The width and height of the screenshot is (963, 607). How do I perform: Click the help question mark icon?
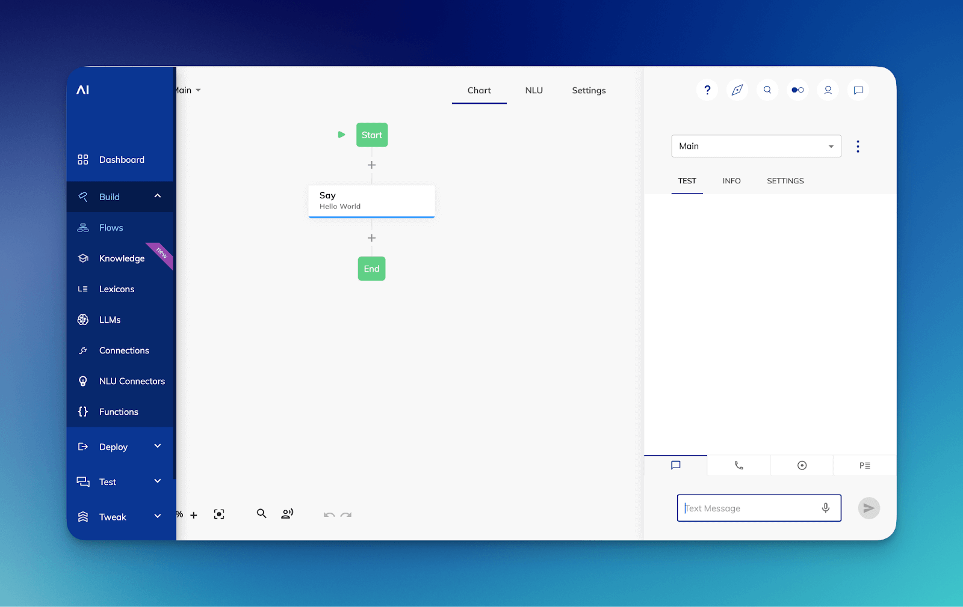coord(707,90)
